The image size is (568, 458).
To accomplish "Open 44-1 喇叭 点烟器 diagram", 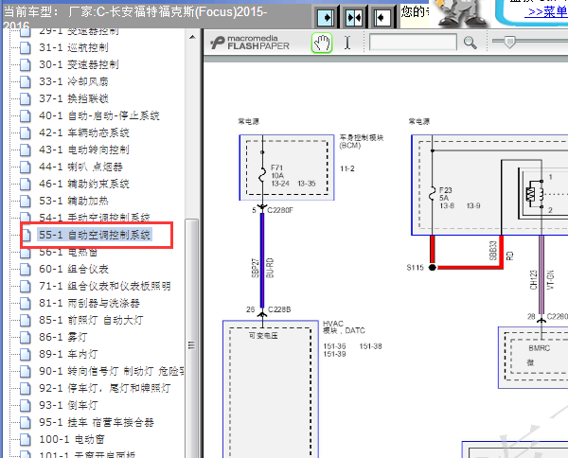I will (80, 167).
